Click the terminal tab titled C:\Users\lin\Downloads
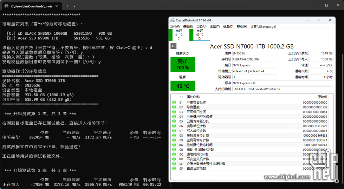 31,6
